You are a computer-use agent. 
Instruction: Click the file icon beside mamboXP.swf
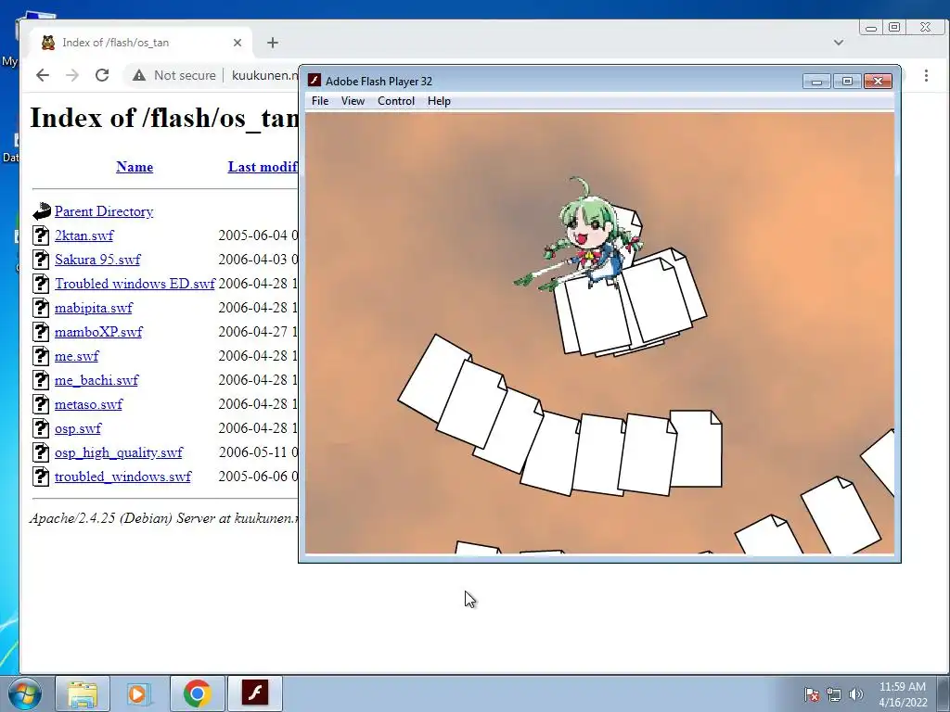tap(41, 332)
